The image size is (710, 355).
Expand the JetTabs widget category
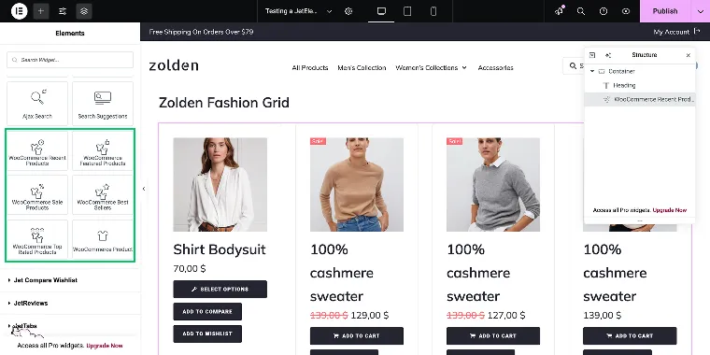pyautogui.click(x=70, y=325)
